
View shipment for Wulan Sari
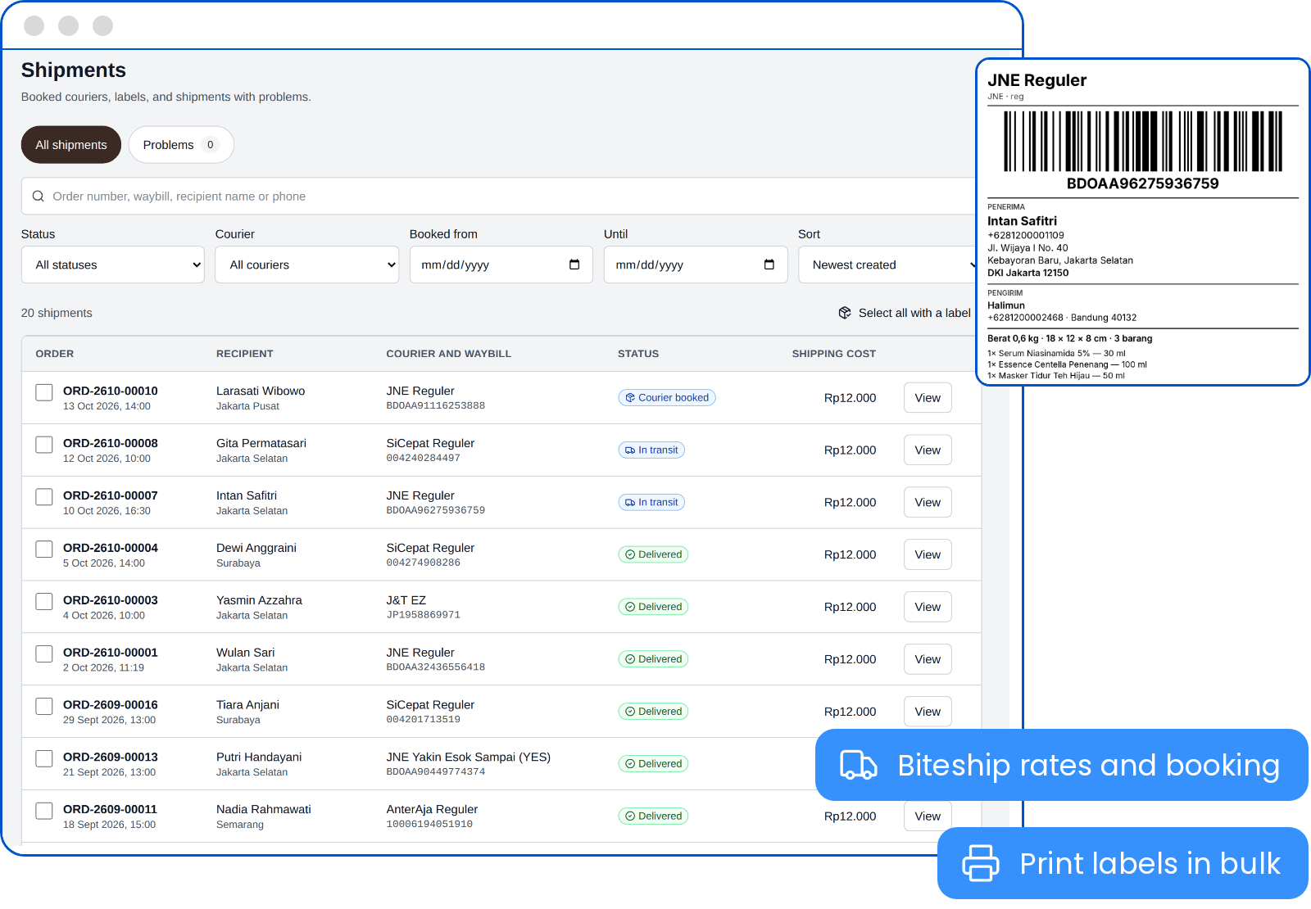(x=928, y=659)
